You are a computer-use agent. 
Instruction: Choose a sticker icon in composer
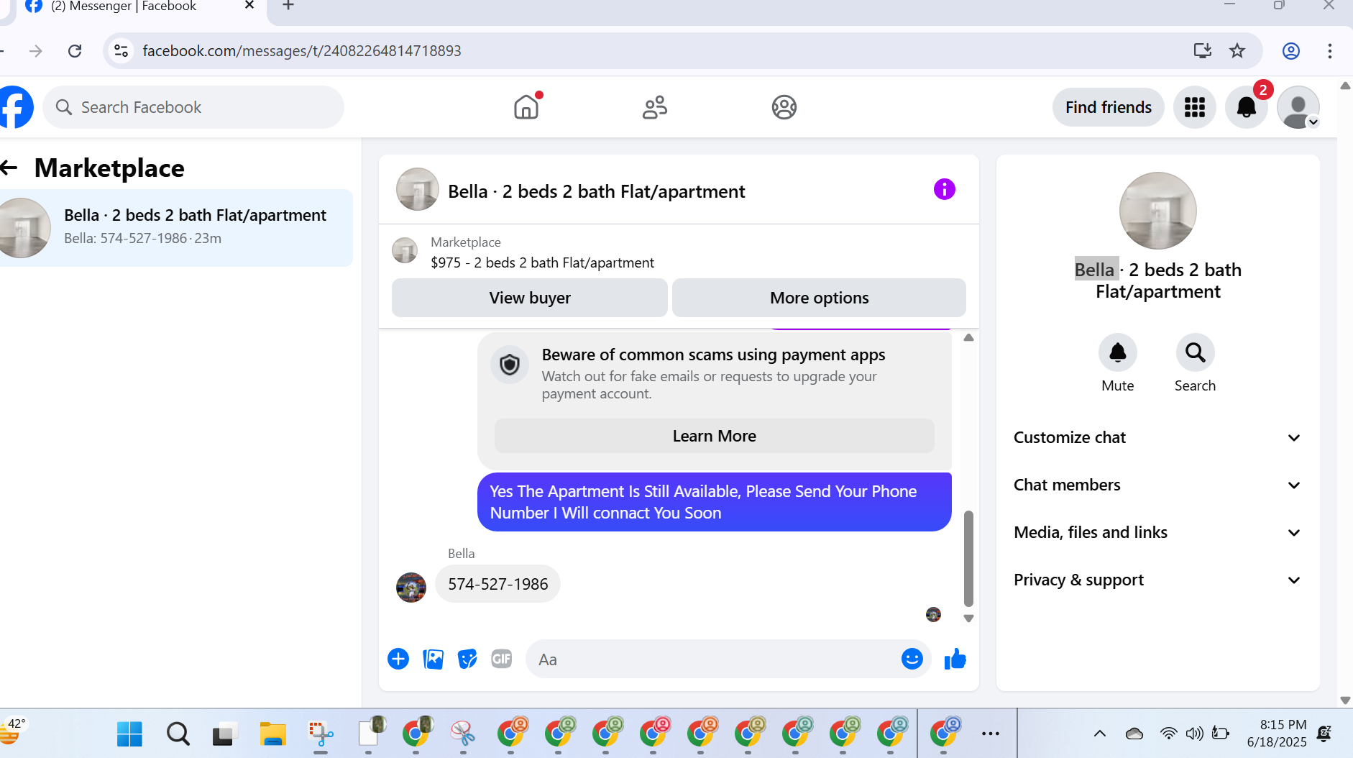point(467,659)
